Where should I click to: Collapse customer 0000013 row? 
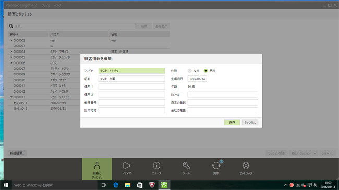tap(11, 97)
